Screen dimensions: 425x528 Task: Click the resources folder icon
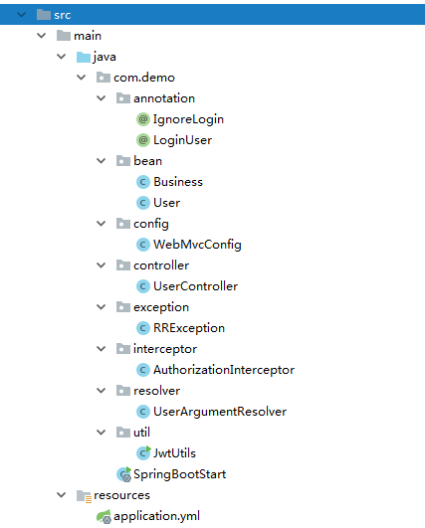pos(84,495)
